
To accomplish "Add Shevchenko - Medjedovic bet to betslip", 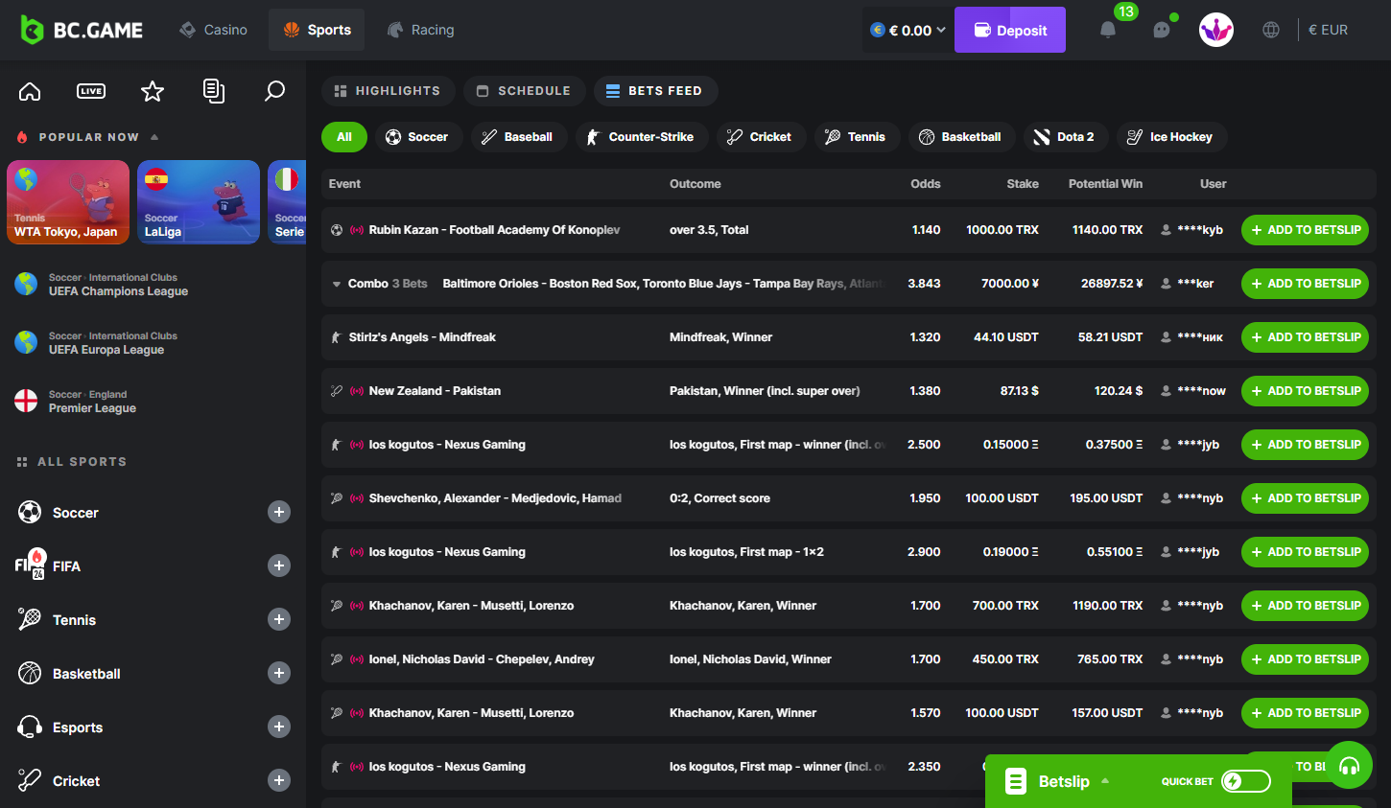I will click(1305, 498).
